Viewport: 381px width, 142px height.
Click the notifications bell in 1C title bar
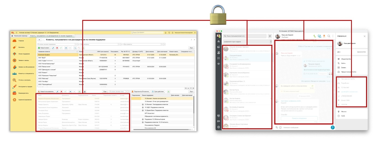[166, 33]
